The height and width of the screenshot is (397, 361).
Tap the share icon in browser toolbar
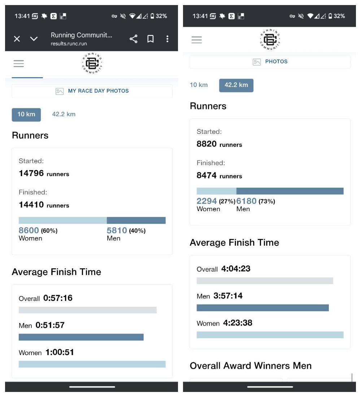(x=134, y=39)
